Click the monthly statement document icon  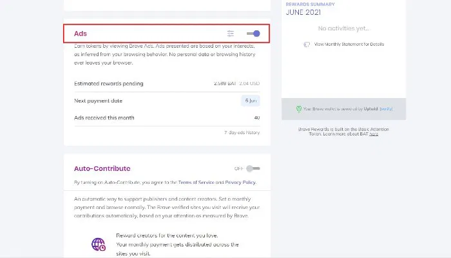click(x=307, y=45)
